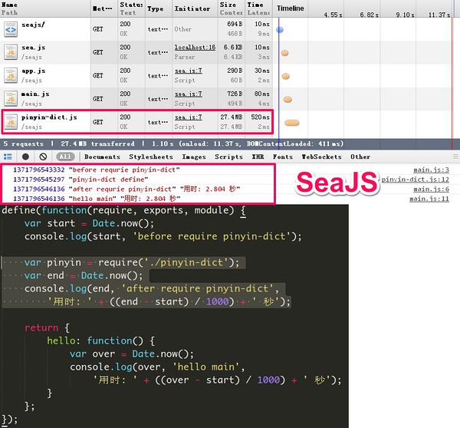This screenshot has height=428, width=460.
Task: Filter by Documents
Action: (102, 156)
